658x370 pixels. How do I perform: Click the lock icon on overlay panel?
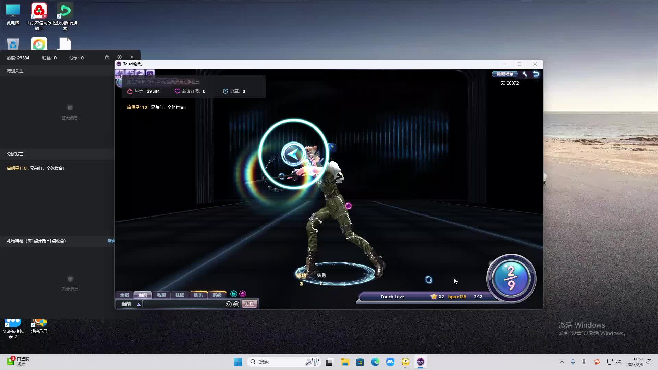[107, 57]
